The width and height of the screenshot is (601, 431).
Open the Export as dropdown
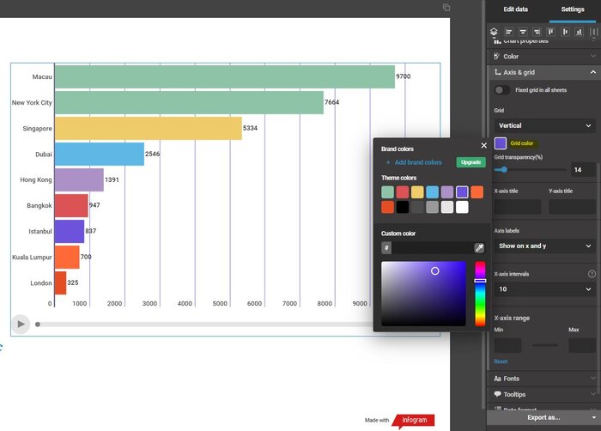543,417
